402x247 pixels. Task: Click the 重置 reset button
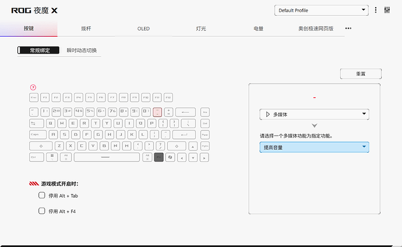[361, 74]
